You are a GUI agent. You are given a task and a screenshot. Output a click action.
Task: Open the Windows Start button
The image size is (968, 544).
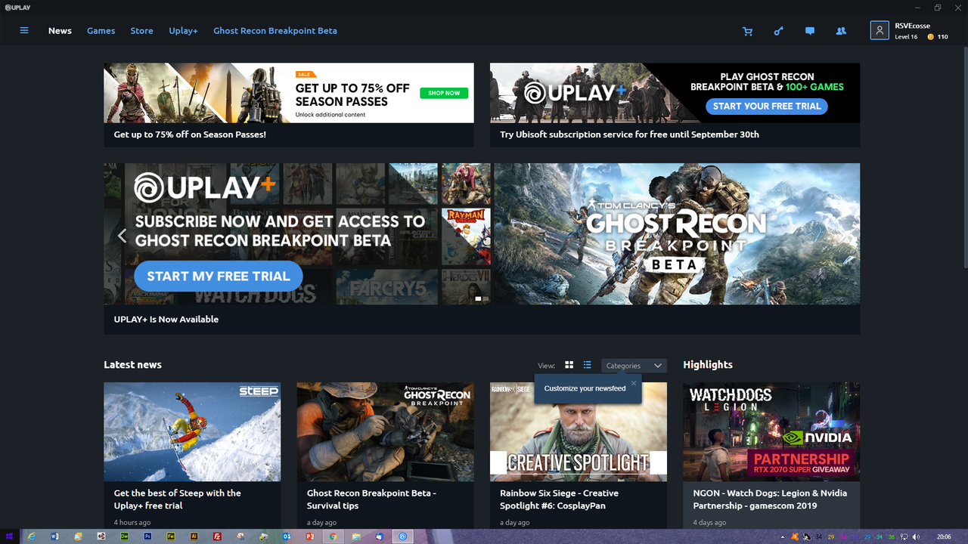point(9,536)
